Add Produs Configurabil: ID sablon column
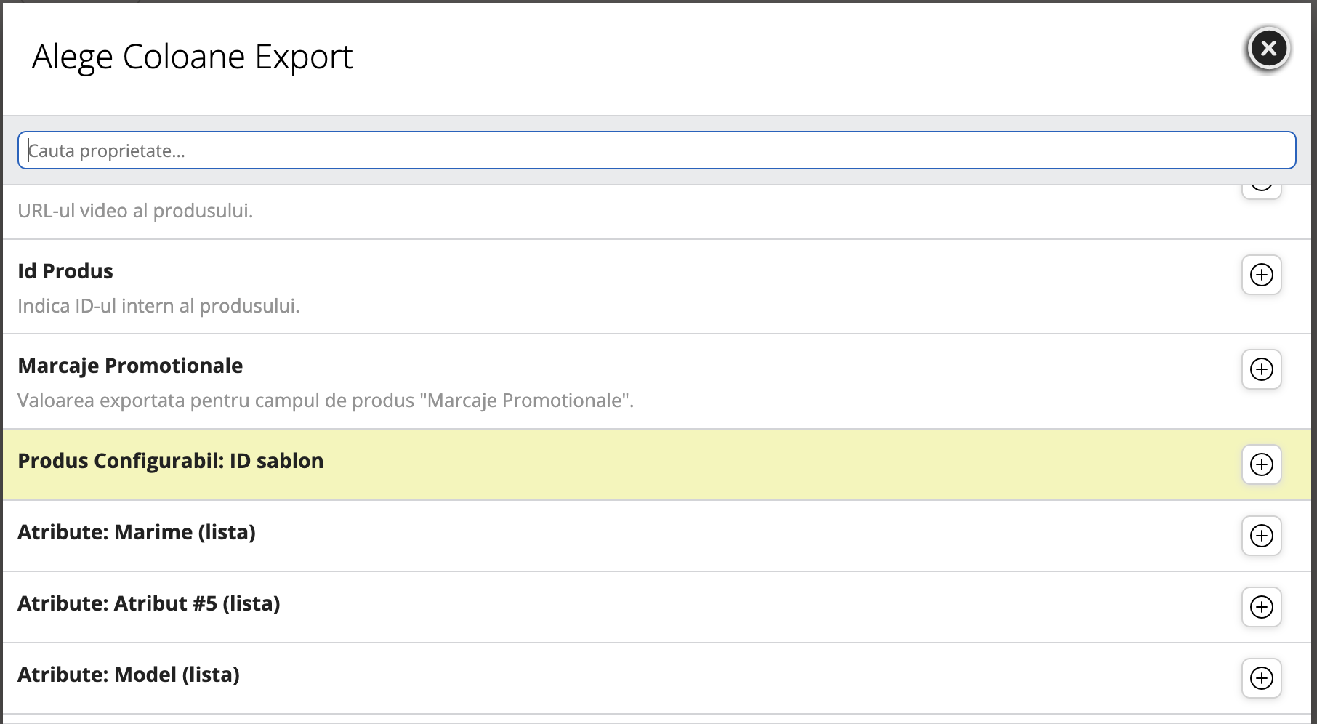 [x=1261, y=464]
